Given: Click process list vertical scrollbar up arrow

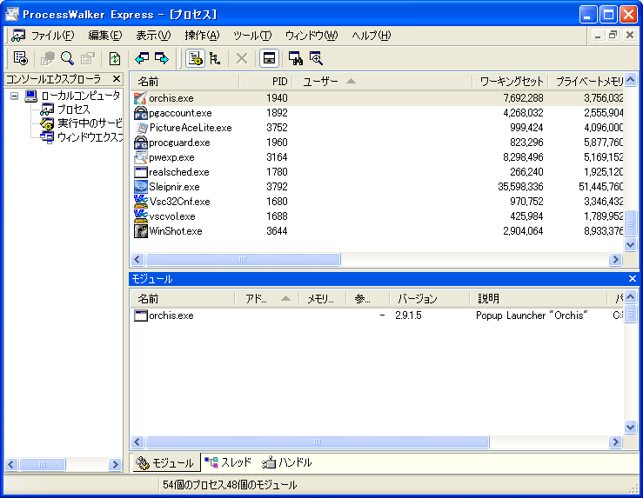Looking at the screenshot, I should coord(630,79).
